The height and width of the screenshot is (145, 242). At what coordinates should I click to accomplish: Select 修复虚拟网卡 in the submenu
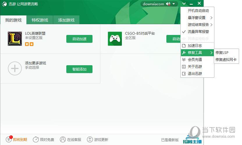click(226, 59)
